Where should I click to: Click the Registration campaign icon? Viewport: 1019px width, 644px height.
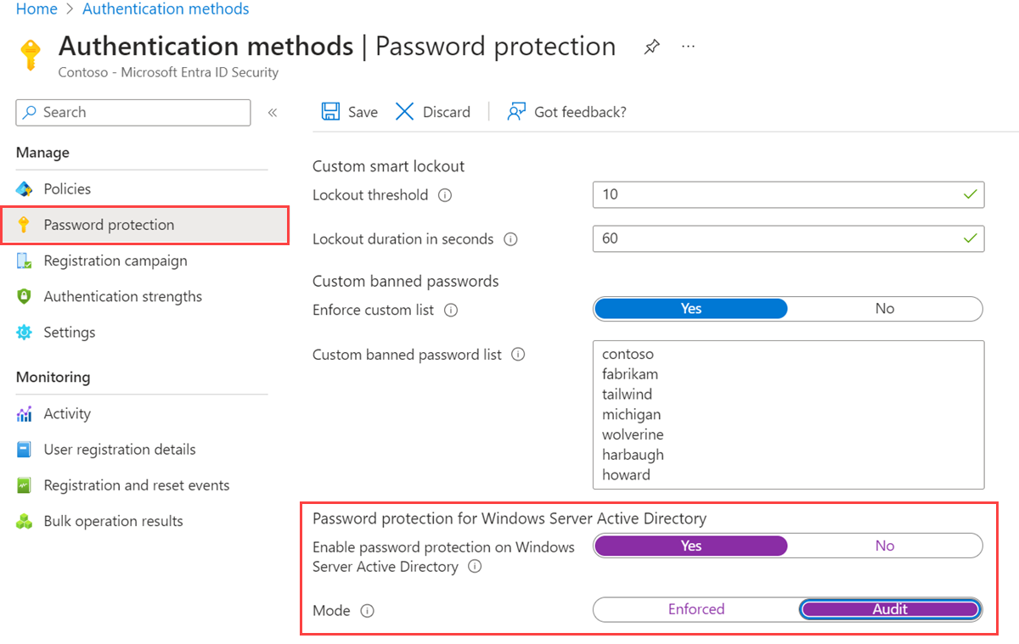26,260
